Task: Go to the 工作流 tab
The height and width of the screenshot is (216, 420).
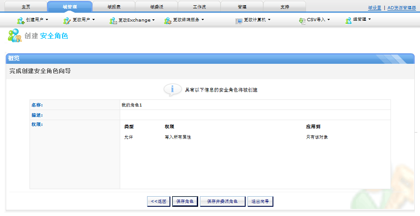Action: (199, 7)
